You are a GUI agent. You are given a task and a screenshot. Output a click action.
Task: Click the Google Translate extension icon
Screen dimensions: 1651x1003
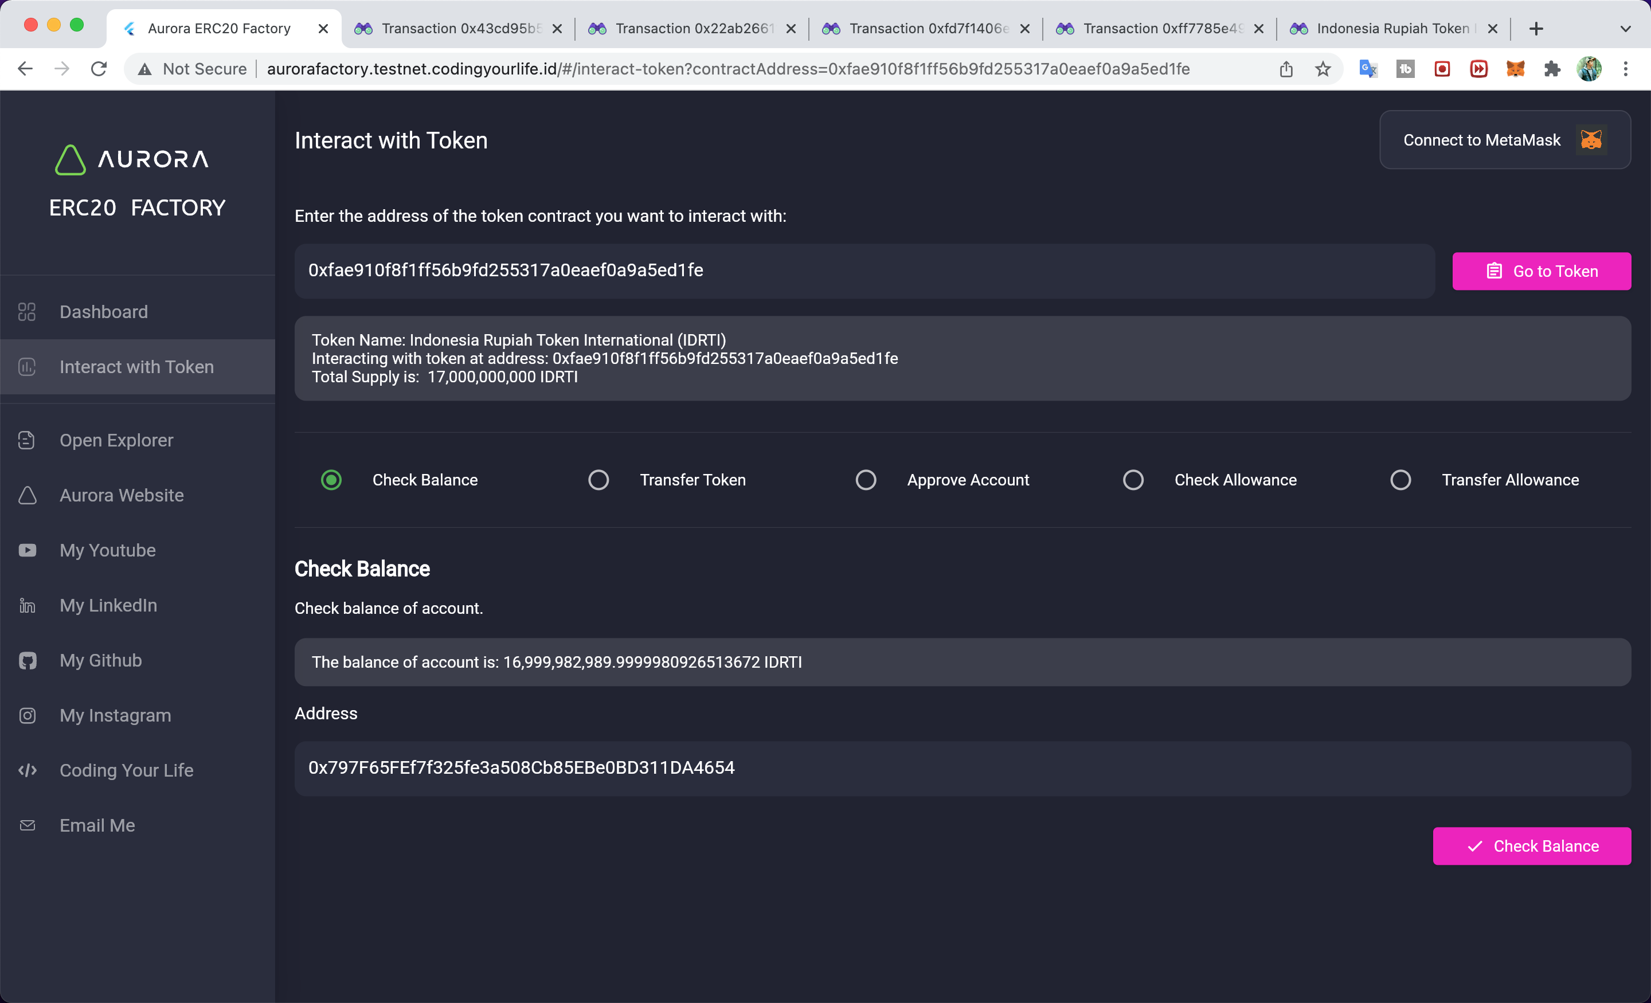[1368, 69]
